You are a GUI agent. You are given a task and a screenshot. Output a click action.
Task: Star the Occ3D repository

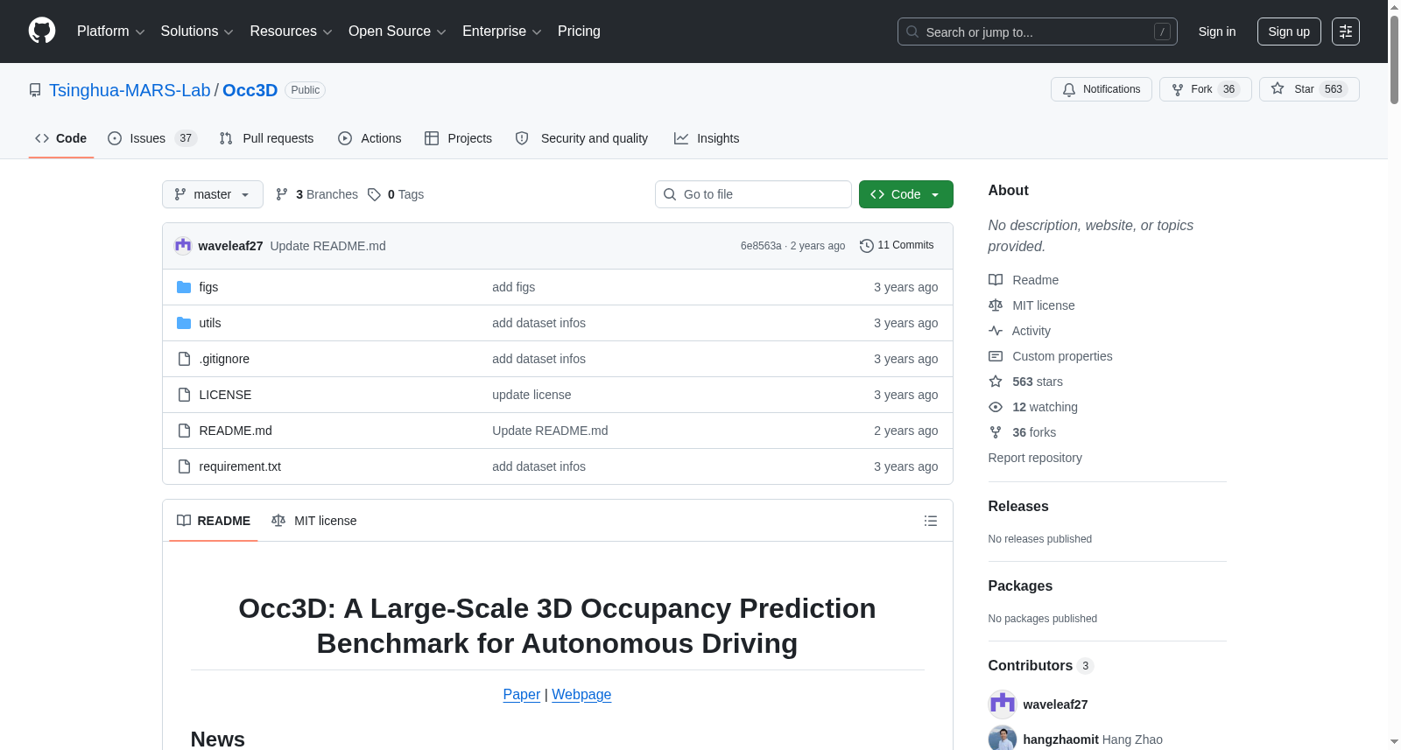[x=1309, y=89]
